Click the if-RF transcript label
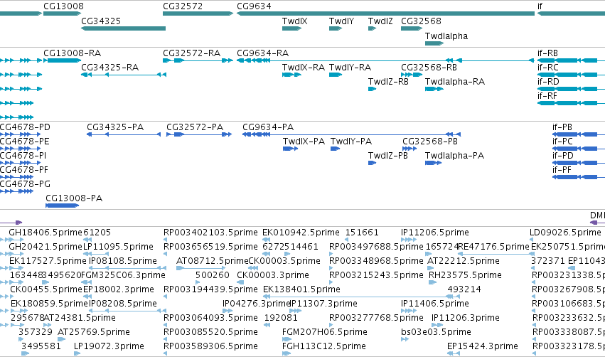 [x=547, y=96]
